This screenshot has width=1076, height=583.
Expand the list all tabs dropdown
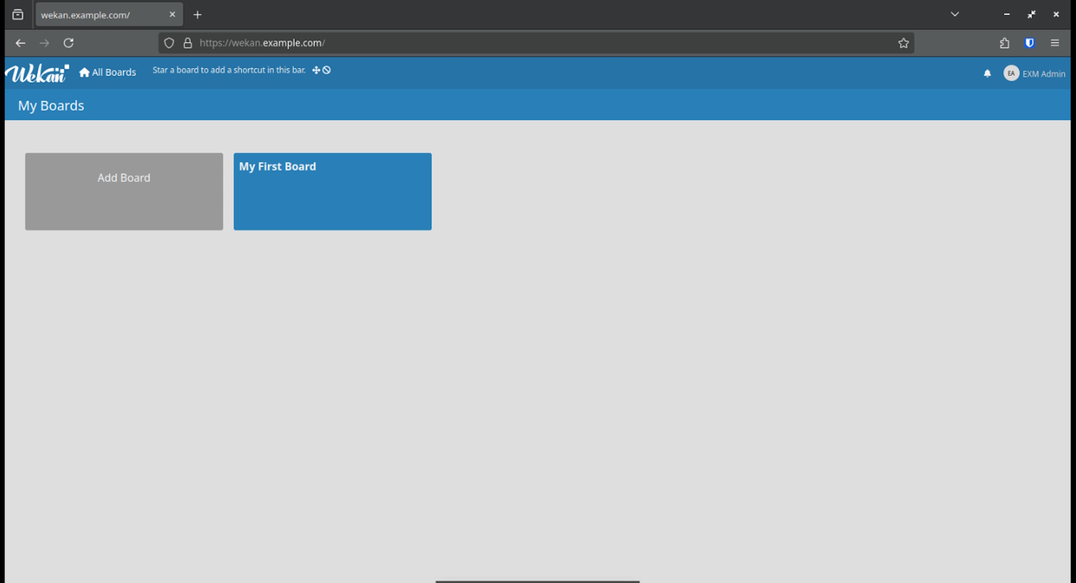pyautogui.click(x=954, y=15)
